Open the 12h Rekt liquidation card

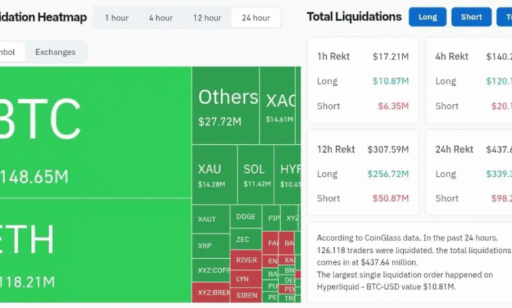coord(362,172)
